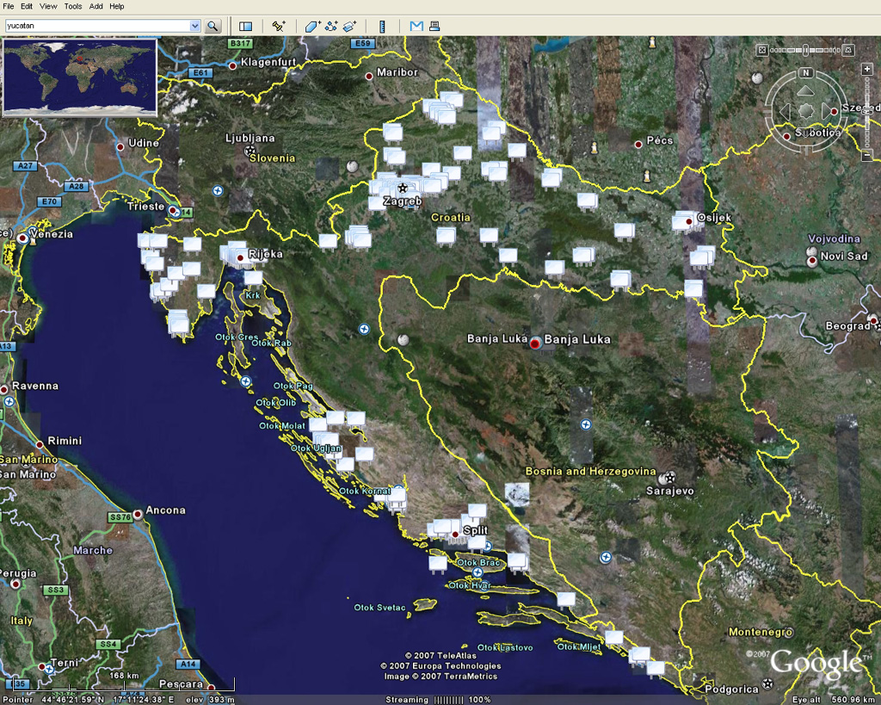Open the View menu

coord(49,6)
